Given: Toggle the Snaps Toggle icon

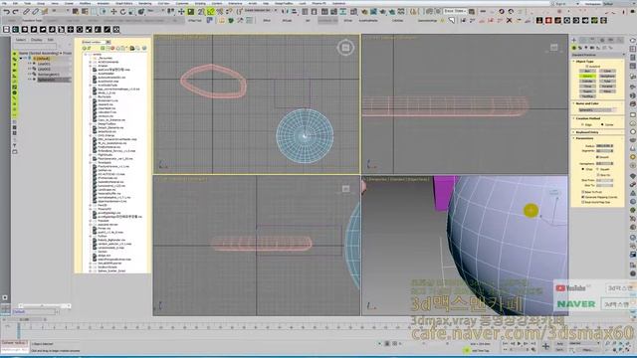Looking at the screenshot, I should [x=201, y=12].
